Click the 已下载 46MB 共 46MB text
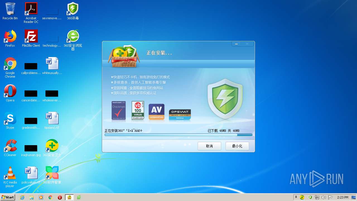Viewport: 357px width, 201px height. point(223,131)
